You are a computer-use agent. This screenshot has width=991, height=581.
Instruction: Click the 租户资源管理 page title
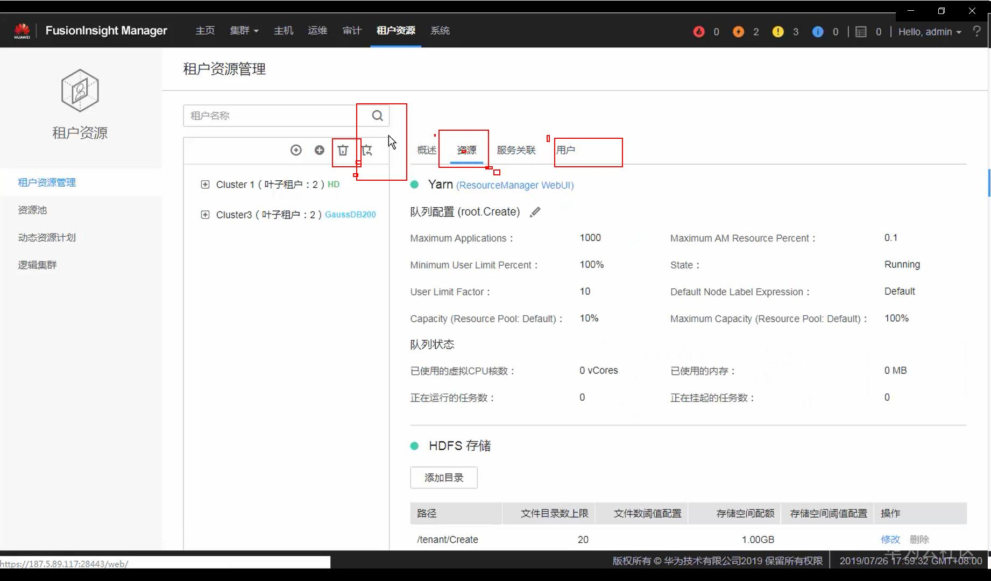click(224, 69)
